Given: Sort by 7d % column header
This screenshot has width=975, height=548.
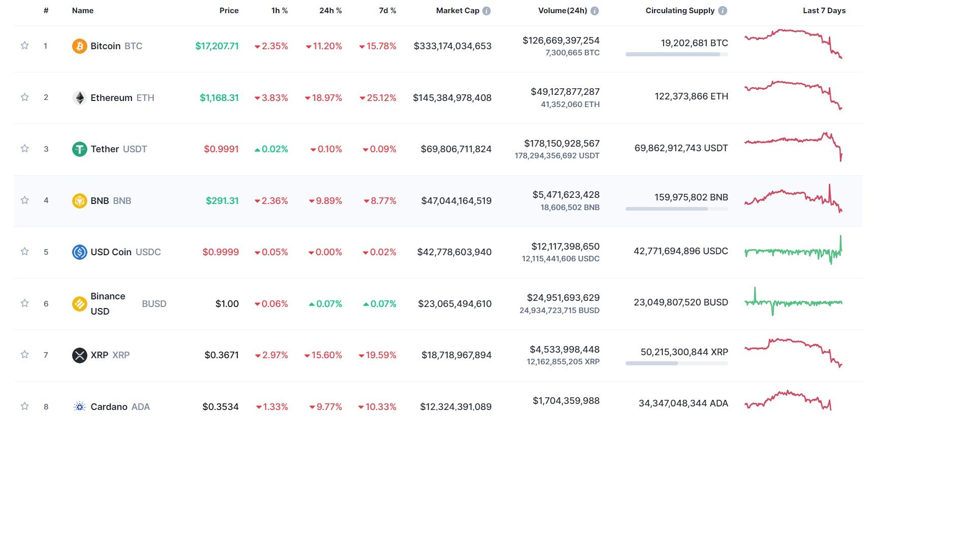Looking at the screenshot, I should 387,11.
